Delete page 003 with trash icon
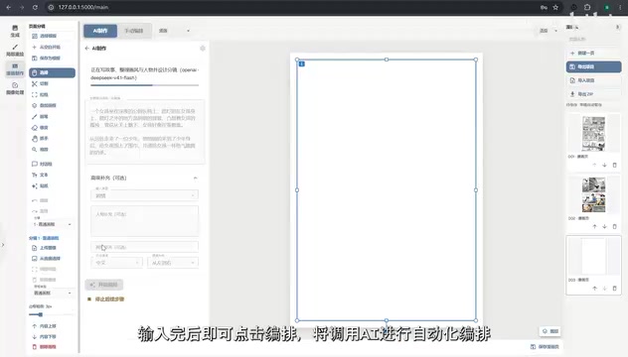The width and height of the screenshot is (628, 357). (x=615, y=289)
